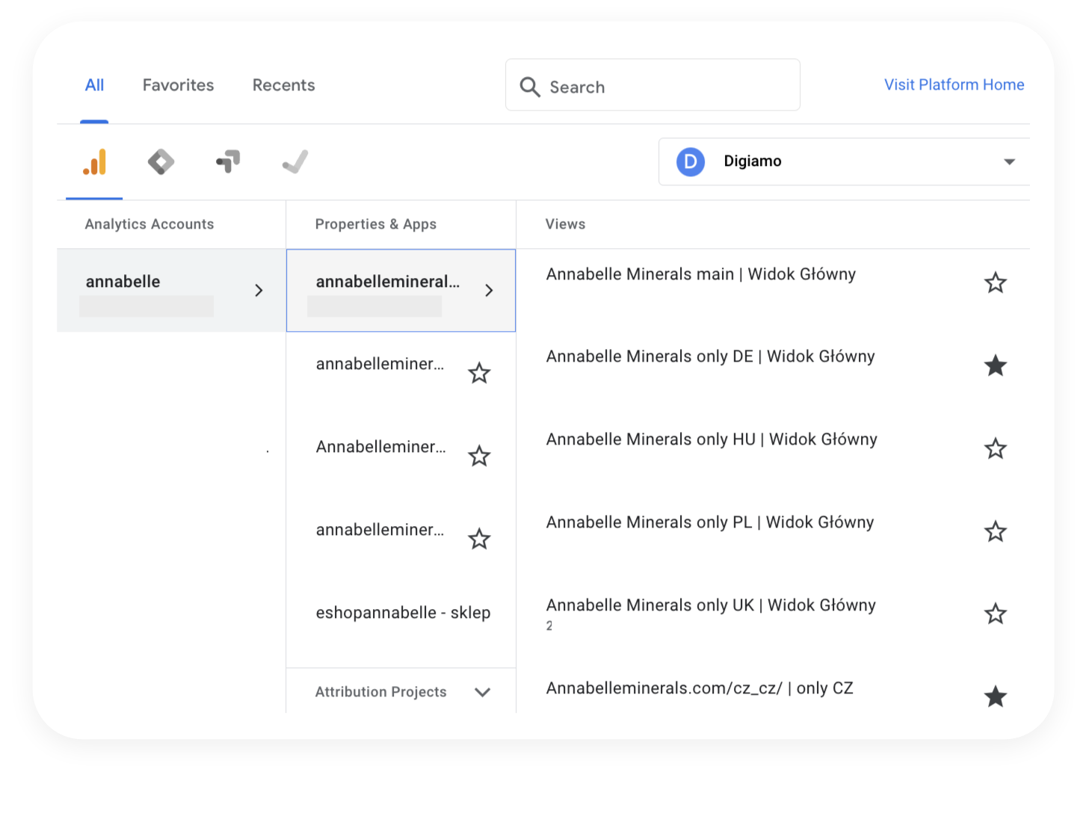Unstar the Annabelle Minerals only DE view
The image size is (1083, 816).
point(995,366)
